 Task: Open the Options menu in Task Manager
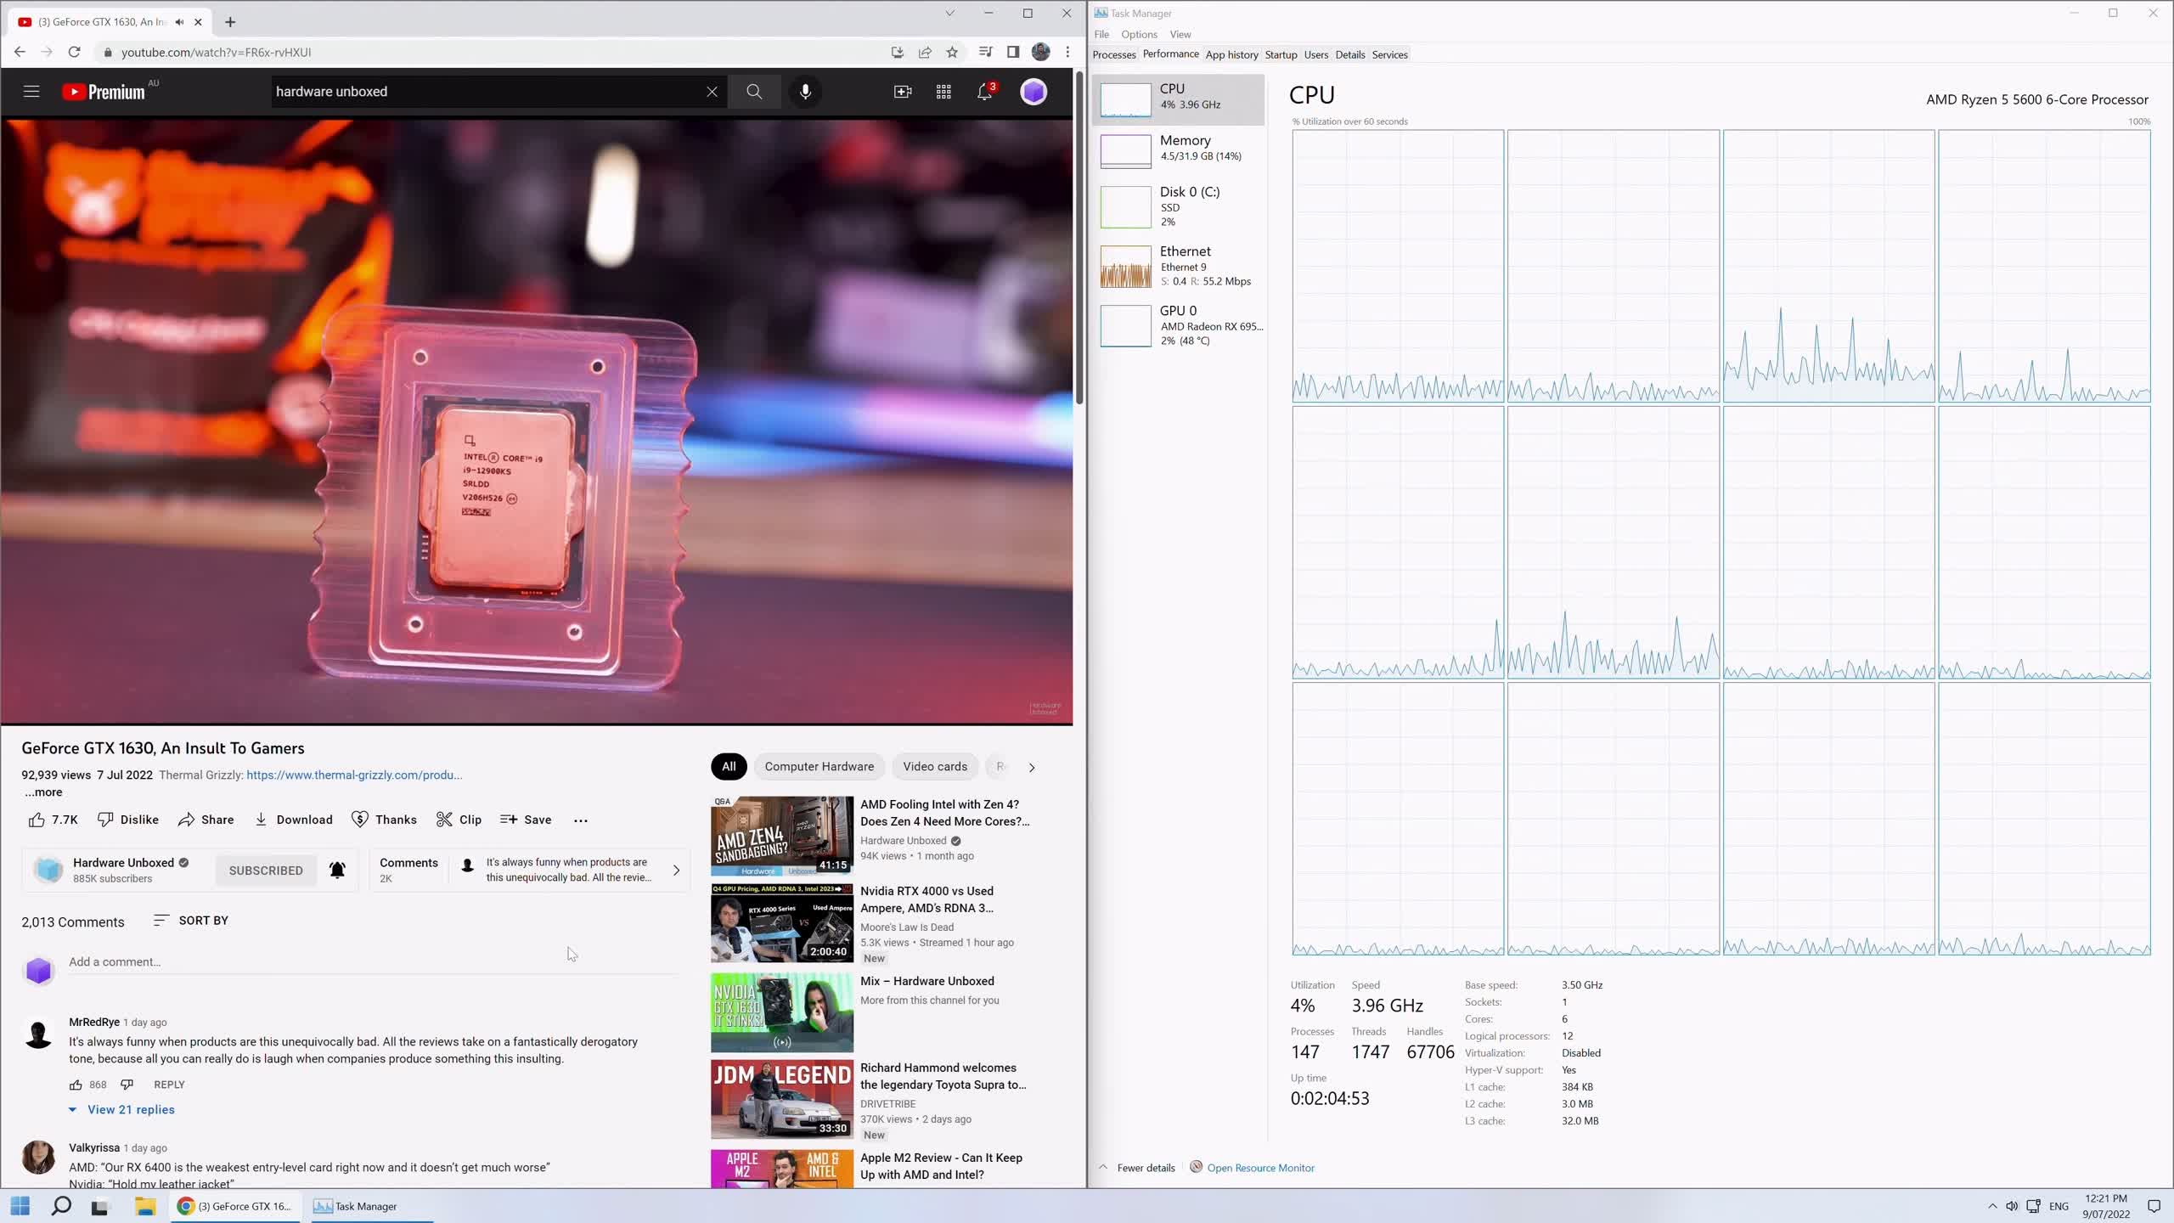tap(1138, 34)
